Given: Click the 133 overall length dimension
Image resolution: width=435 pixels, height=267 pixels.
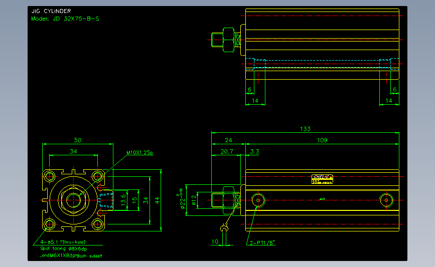Looking at the screenshot, I should pyautogui.click(x=305, y=129).
